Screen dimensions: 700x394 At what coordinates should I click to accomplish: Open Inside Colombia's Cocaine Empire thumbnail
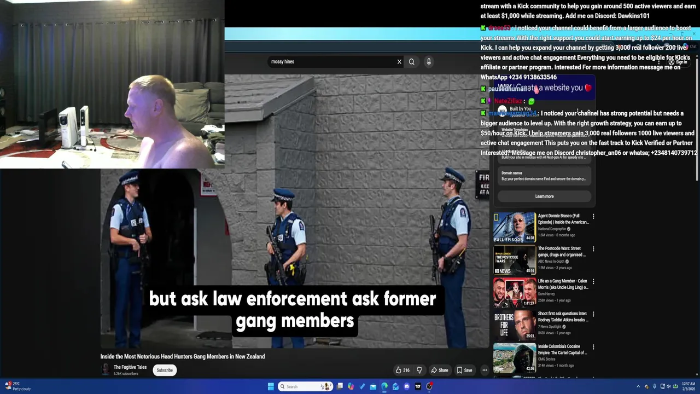pos(515,358)
